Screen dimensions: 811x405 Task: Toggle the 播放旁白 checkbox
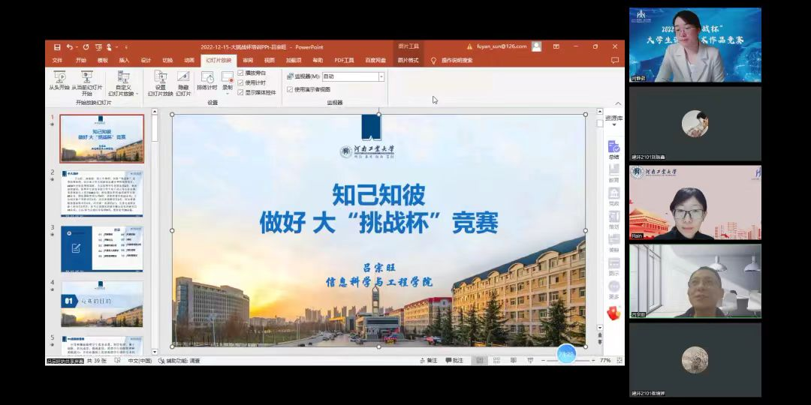[x=241, y=73]
